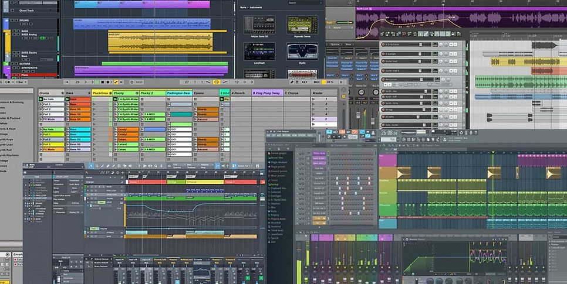Select the Listen speaker tool in Studio One
Screen dimensions: 567x284
point(130,166)
